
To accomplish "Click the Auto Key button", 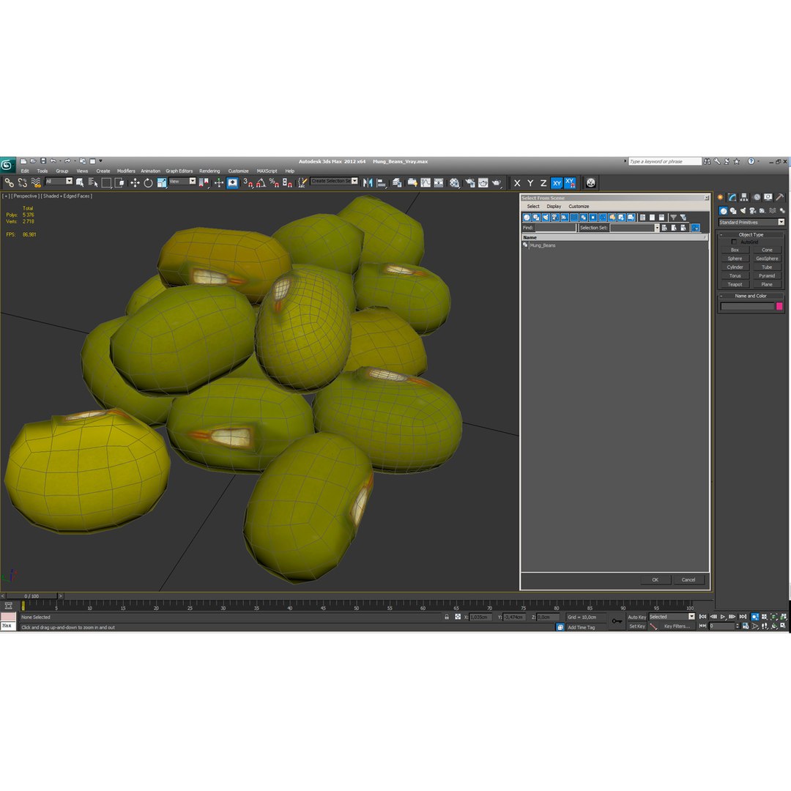I will click(x=636, y=617).
